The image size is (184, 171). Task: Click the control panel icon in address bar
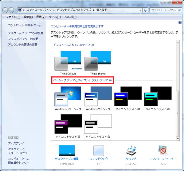pyautogui.click(x=20, y=10)
